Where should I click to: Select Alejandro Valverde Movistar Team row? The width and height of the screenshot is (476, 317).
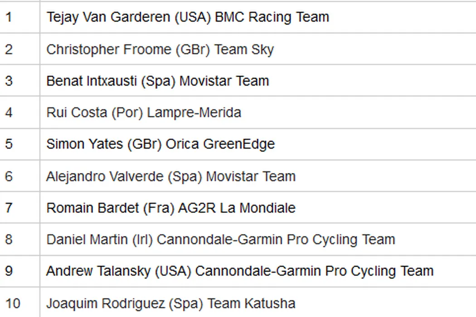click(171, 176)
